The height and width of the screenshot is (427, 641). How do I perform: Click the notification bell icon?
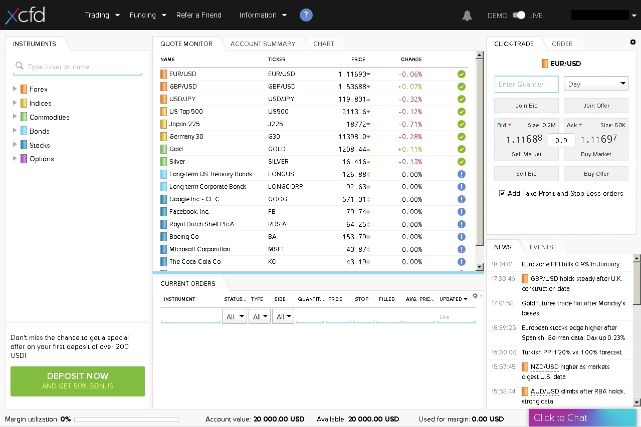coord(467,16)
